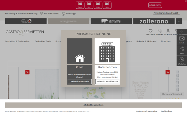
Task: Click the right red percent discount badge
Action: tap(168, 72)
